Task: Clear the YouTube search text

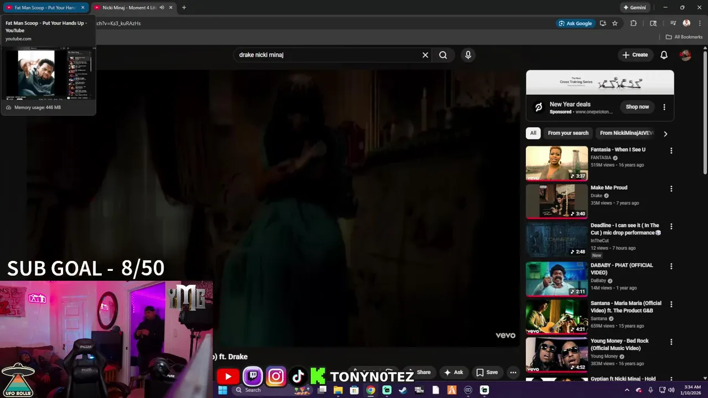Action: [425, 55]
